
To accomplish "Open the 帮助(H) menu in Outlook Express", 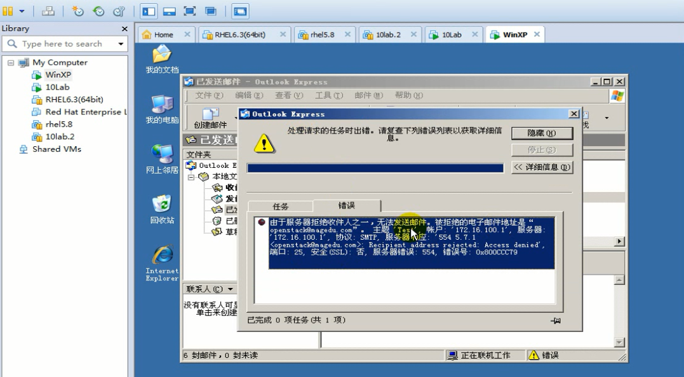I will tap(409, 95).
